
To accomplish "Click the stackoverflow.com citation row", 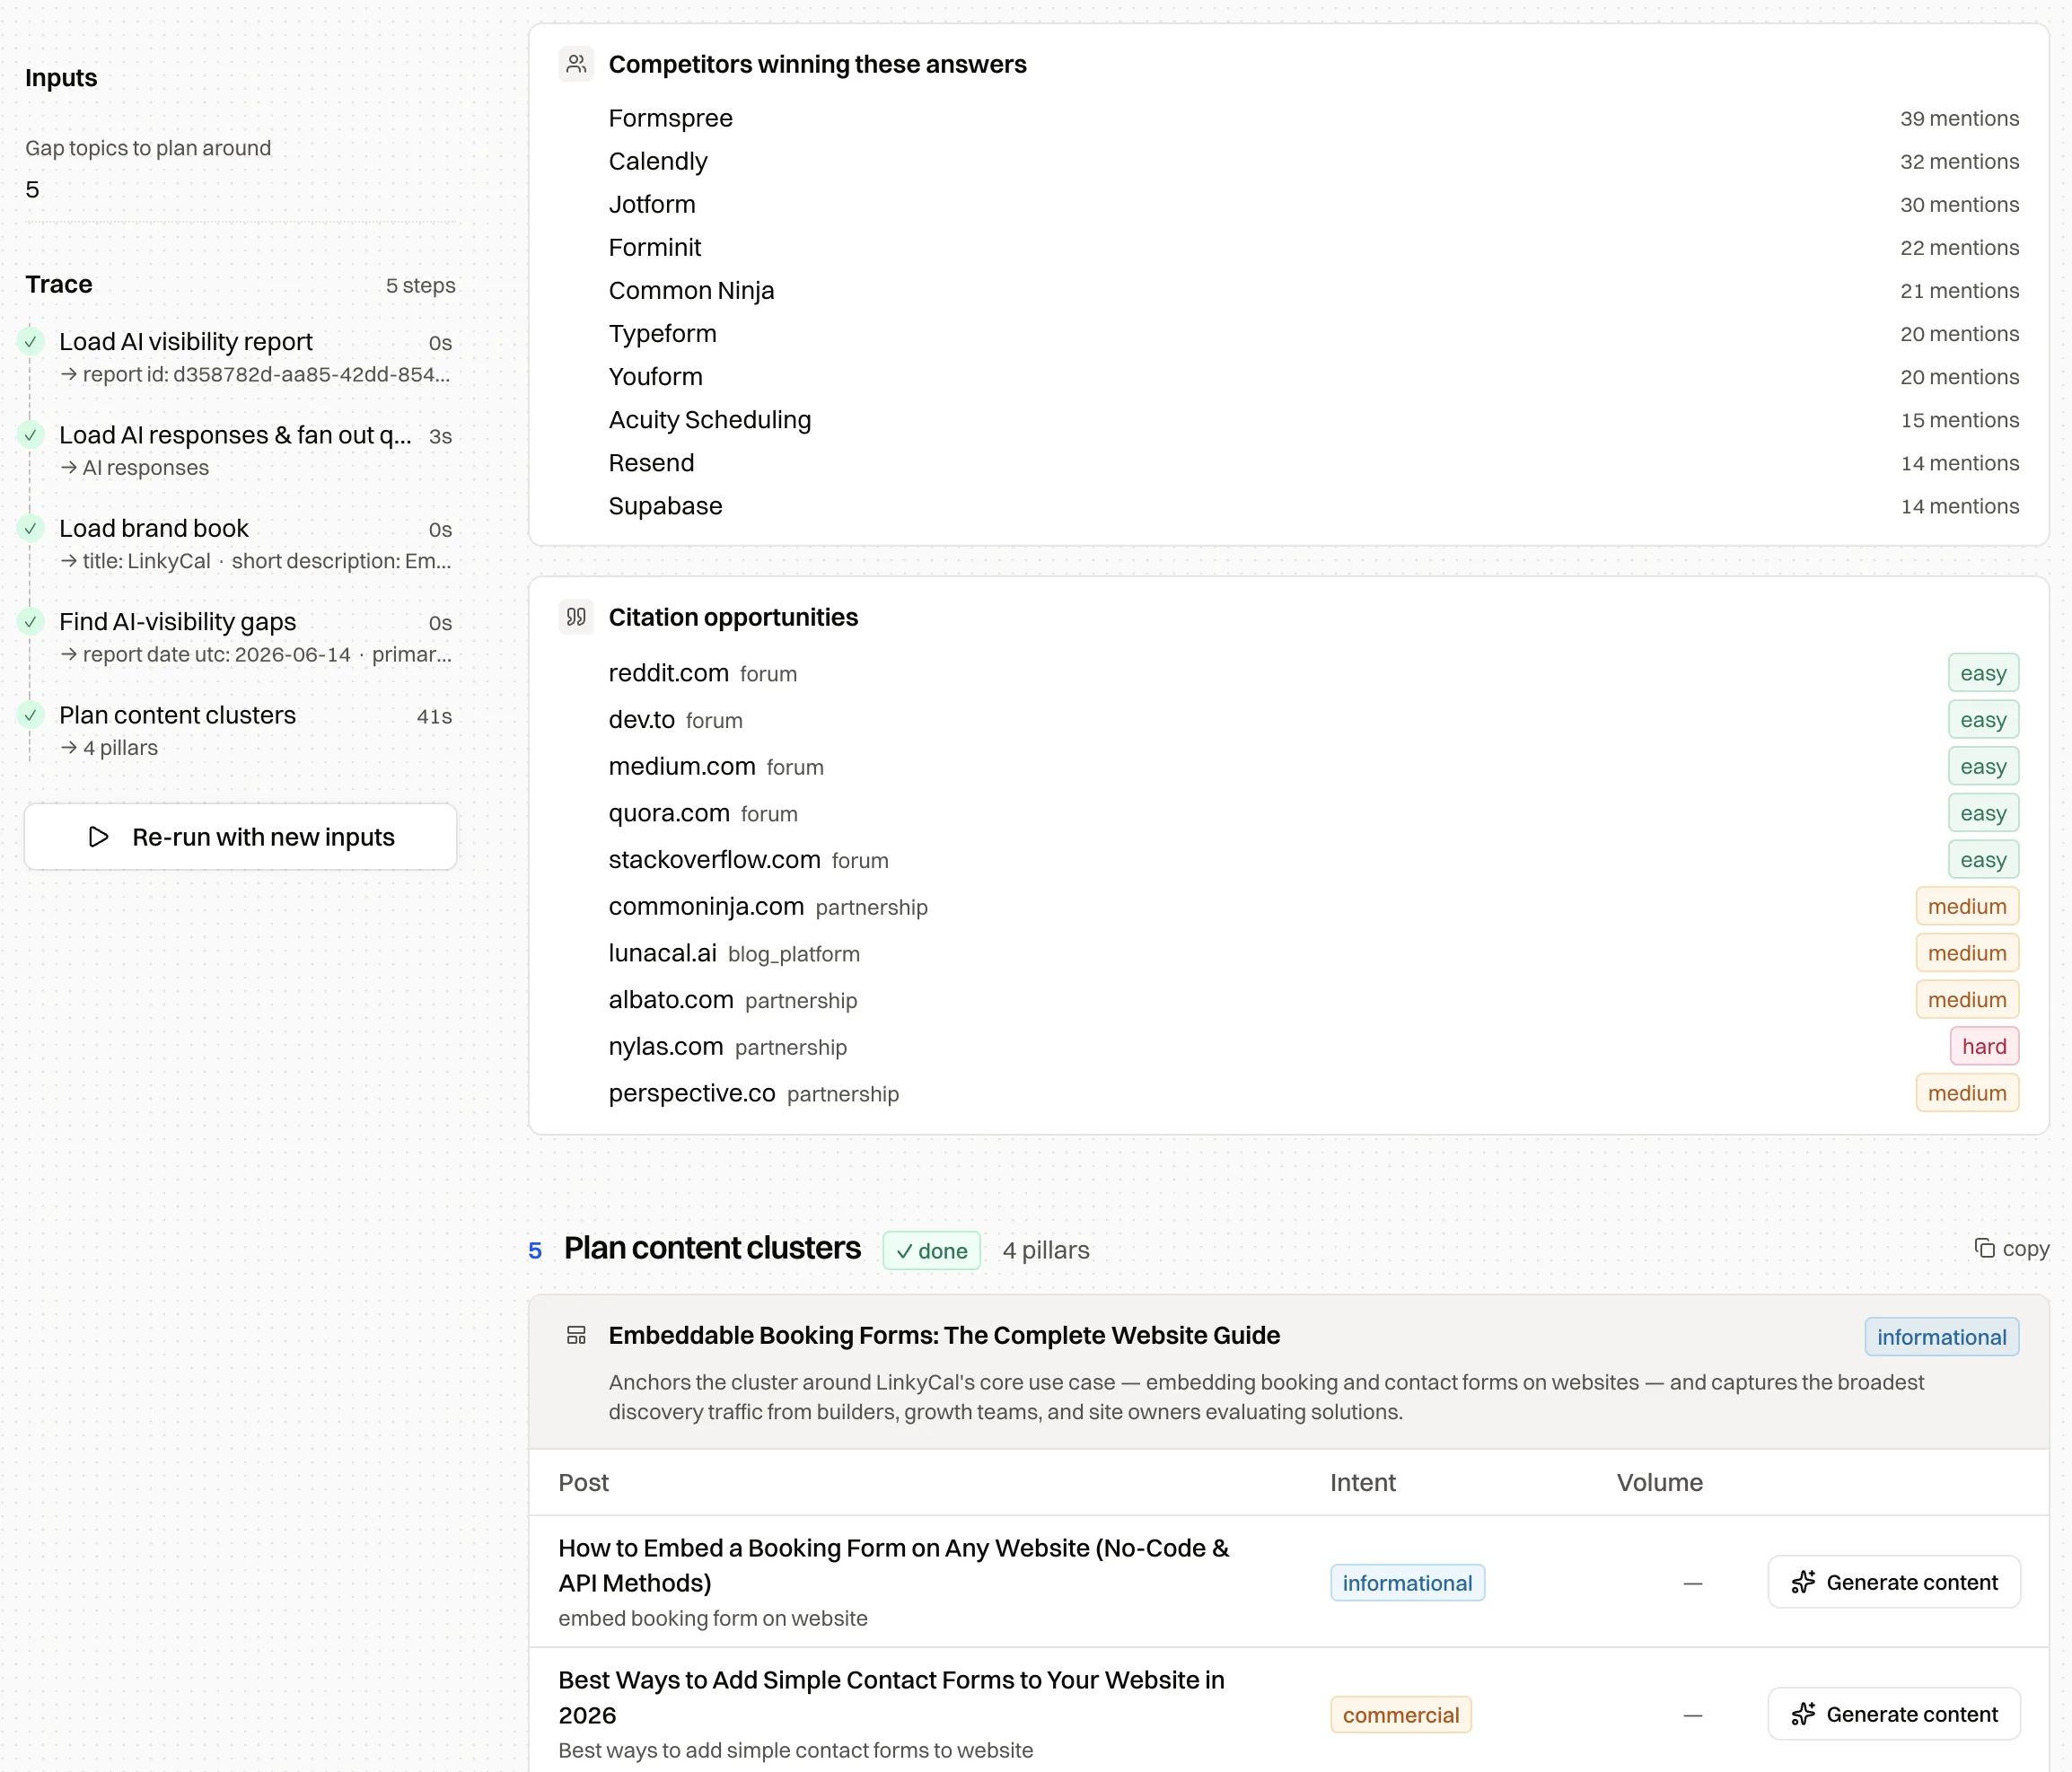I will (1313, 860).
